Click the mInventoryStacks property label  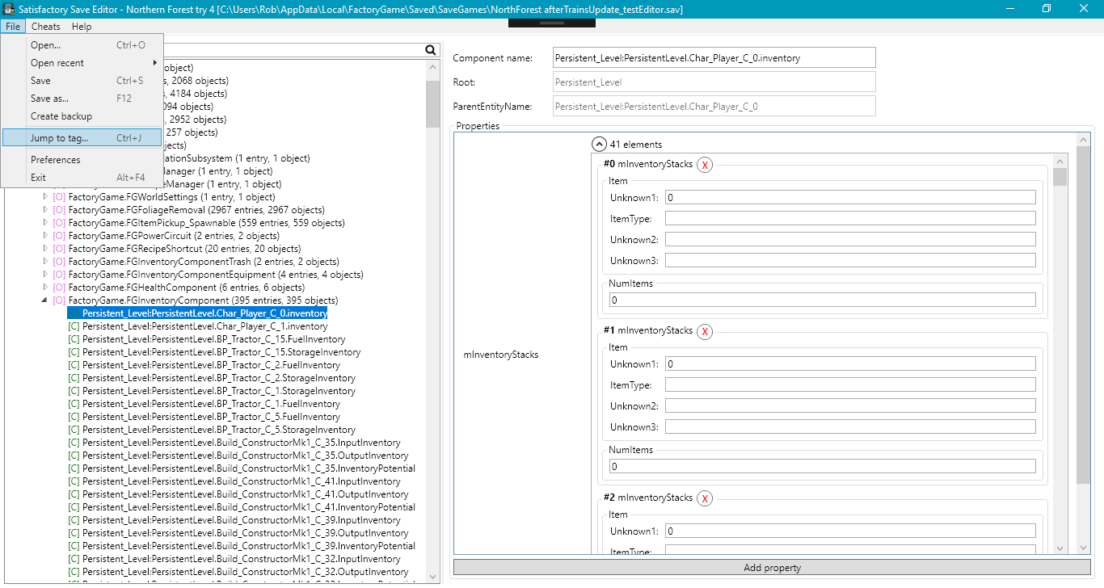500,355
